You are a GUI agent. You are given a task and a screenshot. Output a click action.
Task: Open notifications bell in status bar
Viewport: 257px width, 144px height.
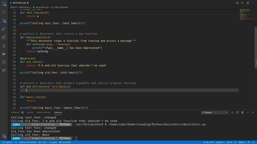pos(253,142)
